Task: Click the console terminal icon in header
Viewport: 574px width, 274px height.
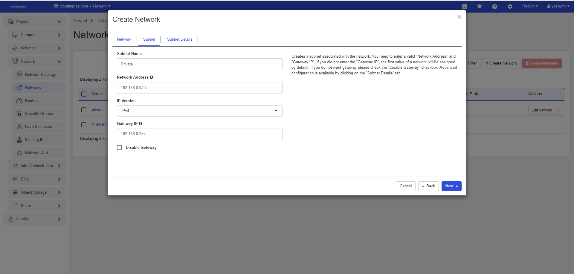Action: click(x=464, y=7)
